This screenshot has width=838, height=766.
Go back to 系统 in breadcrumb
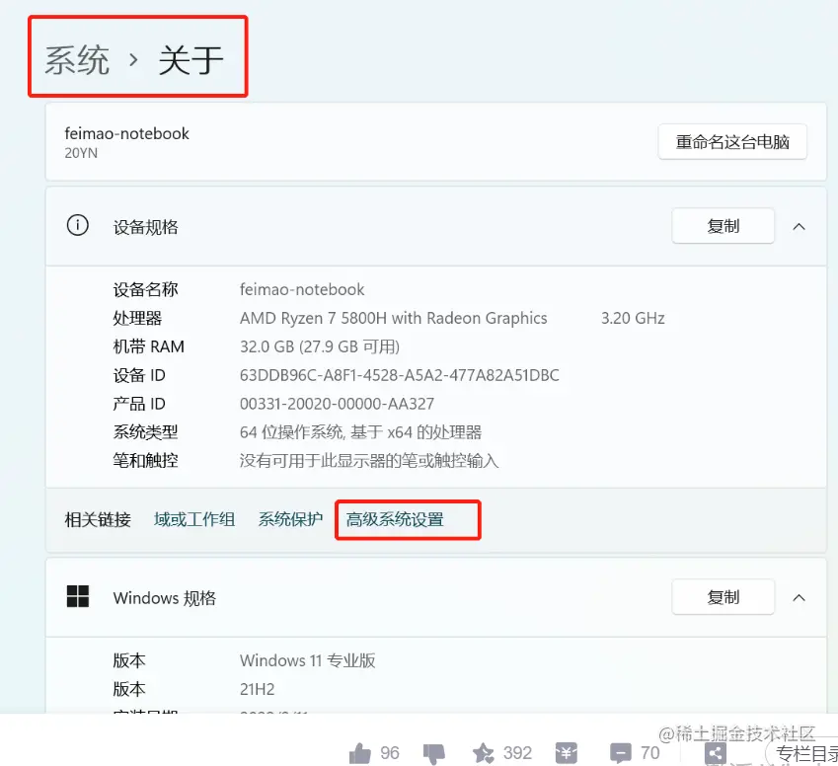[77, 60]
